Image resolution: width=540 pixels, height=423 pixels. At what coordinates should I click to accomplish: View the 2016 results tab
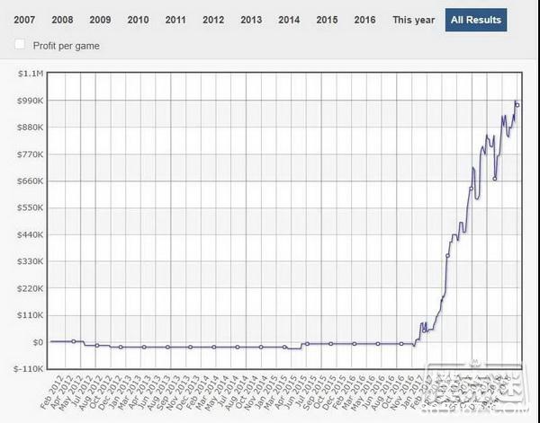pyautogui.click(x=364, y=20)
